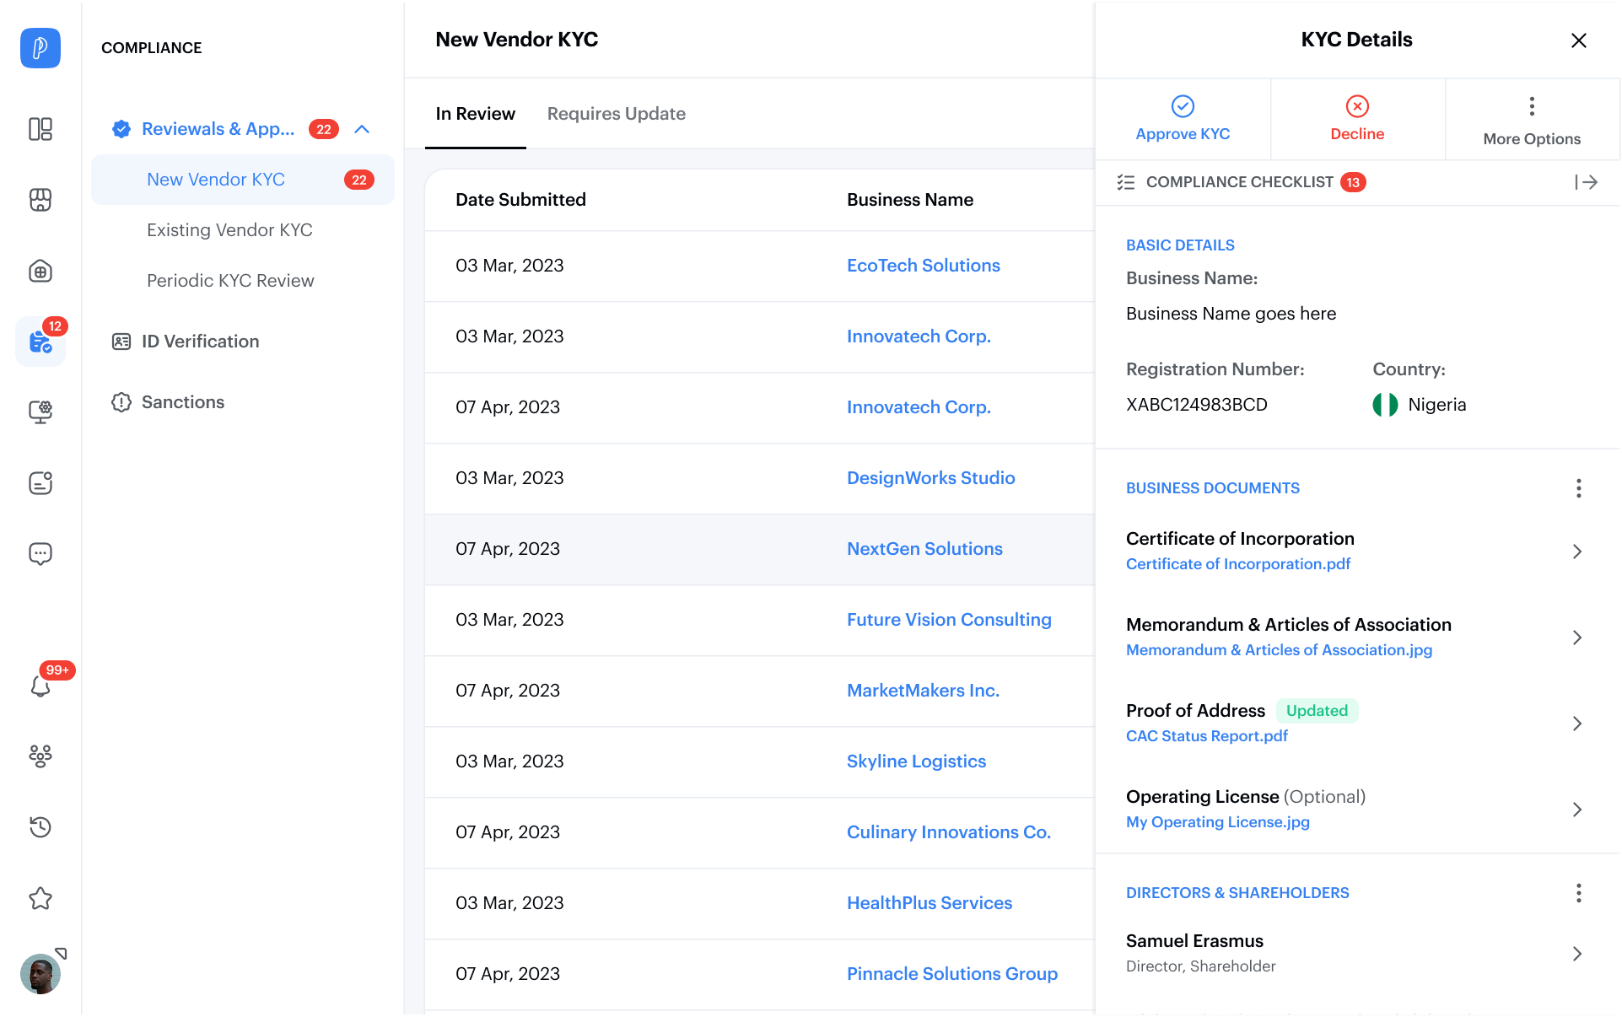Open Innovatech Corp. row dated 07 Apr
This screenshot has width=1622, height=1017.
[x=918, y=407]
